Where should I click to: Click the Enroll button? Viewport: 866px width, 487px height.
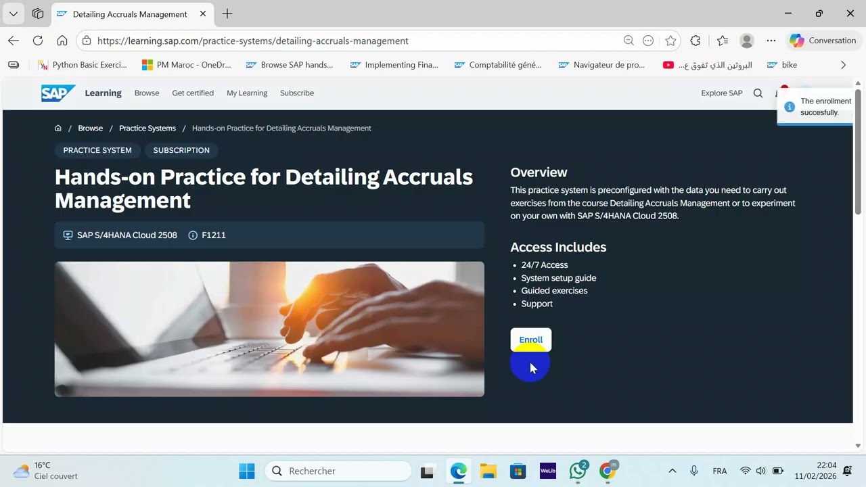[x=531, y=340]
